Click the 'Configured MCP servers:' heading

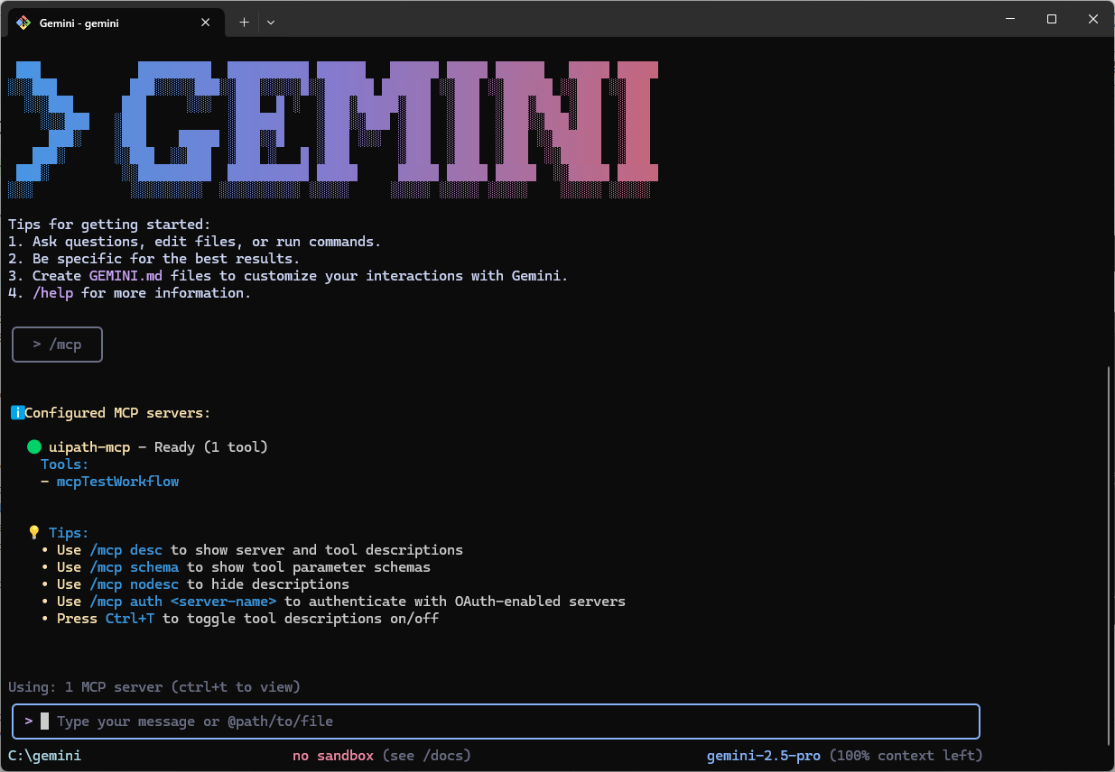117,413
